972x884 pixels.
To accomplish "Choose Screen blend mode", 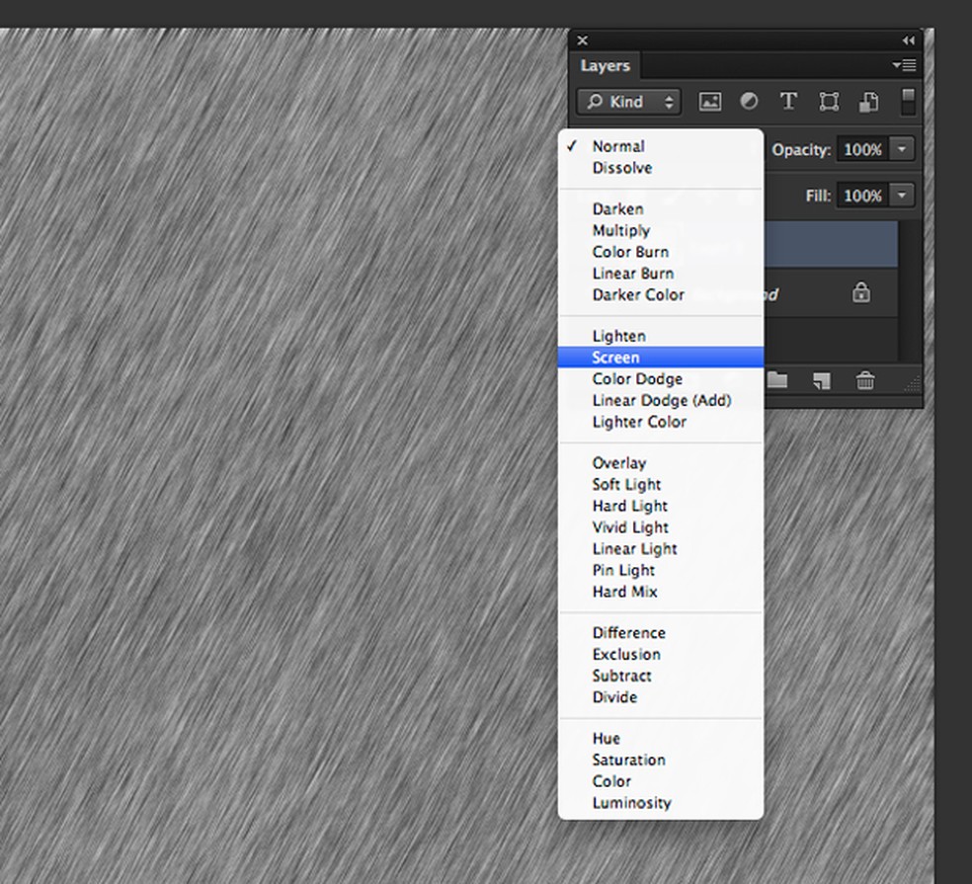I will coord(615,358).
